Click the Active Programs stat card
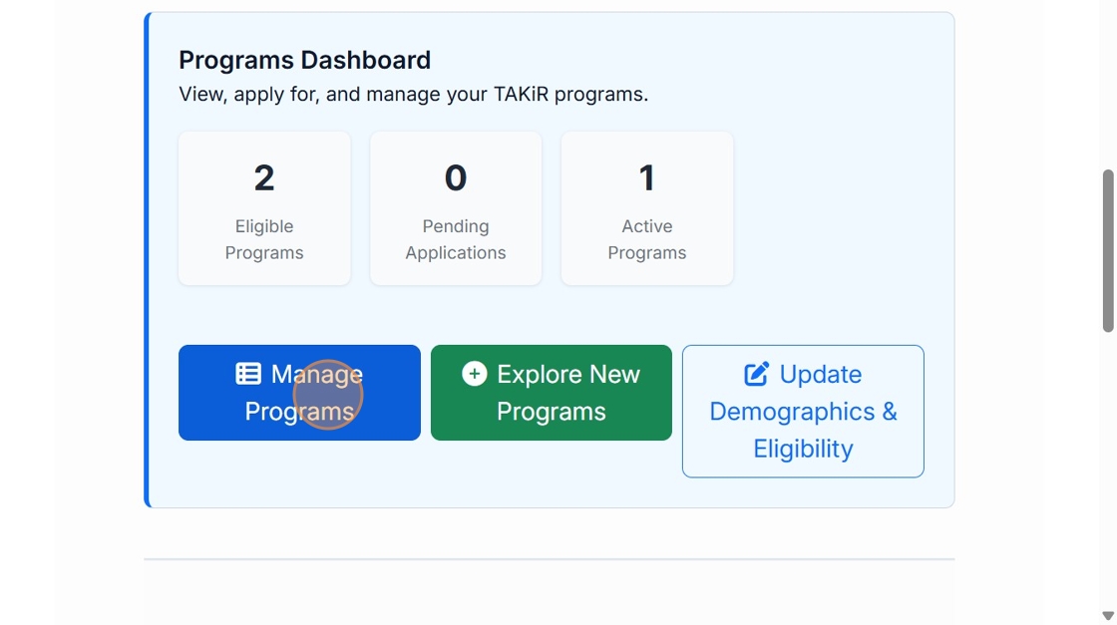 (647, 208)
